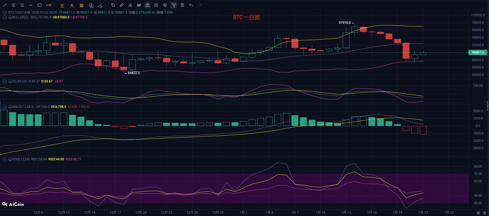This screenshot has height=216, width=489.
Task: Toggle the funnel filter button
Action: pos(174,5)
